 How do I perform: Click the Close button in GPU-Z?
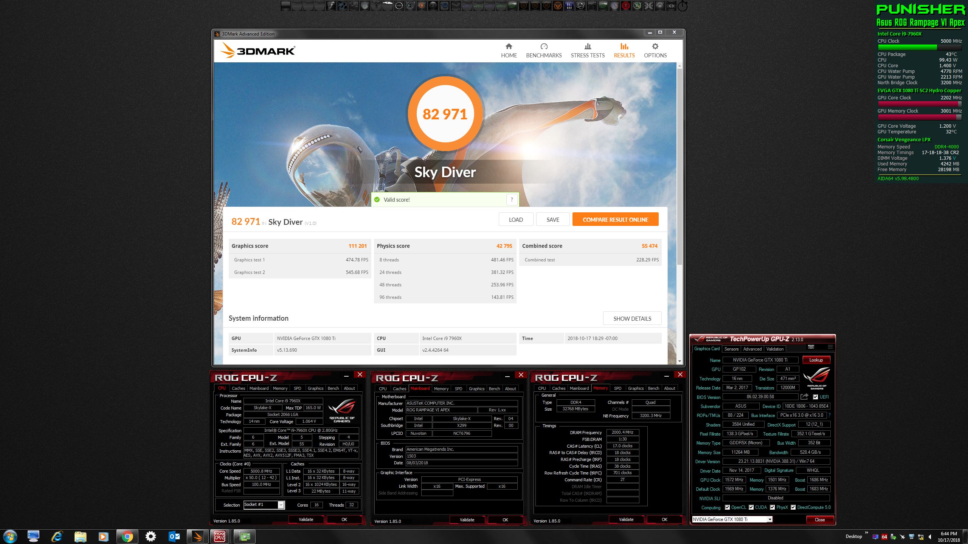tap(819, 520)
